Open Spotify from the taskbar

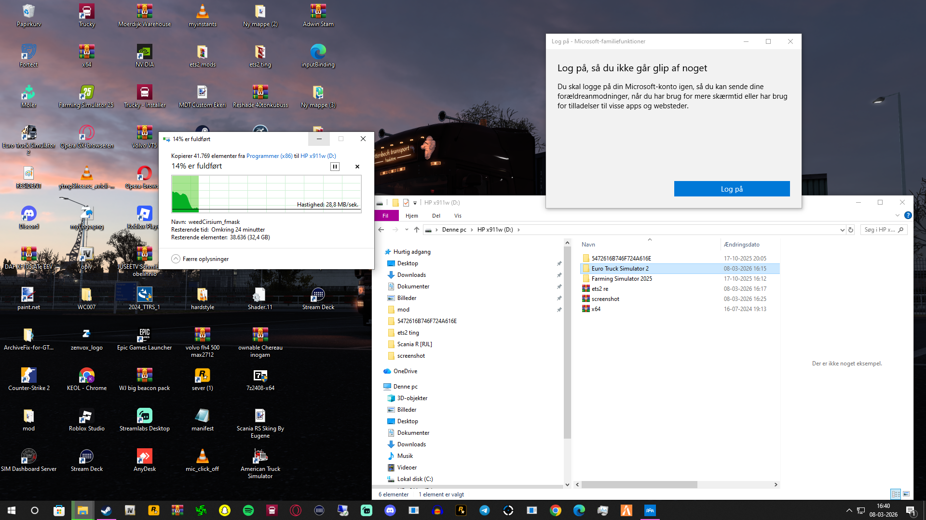(x=248, y=510)
